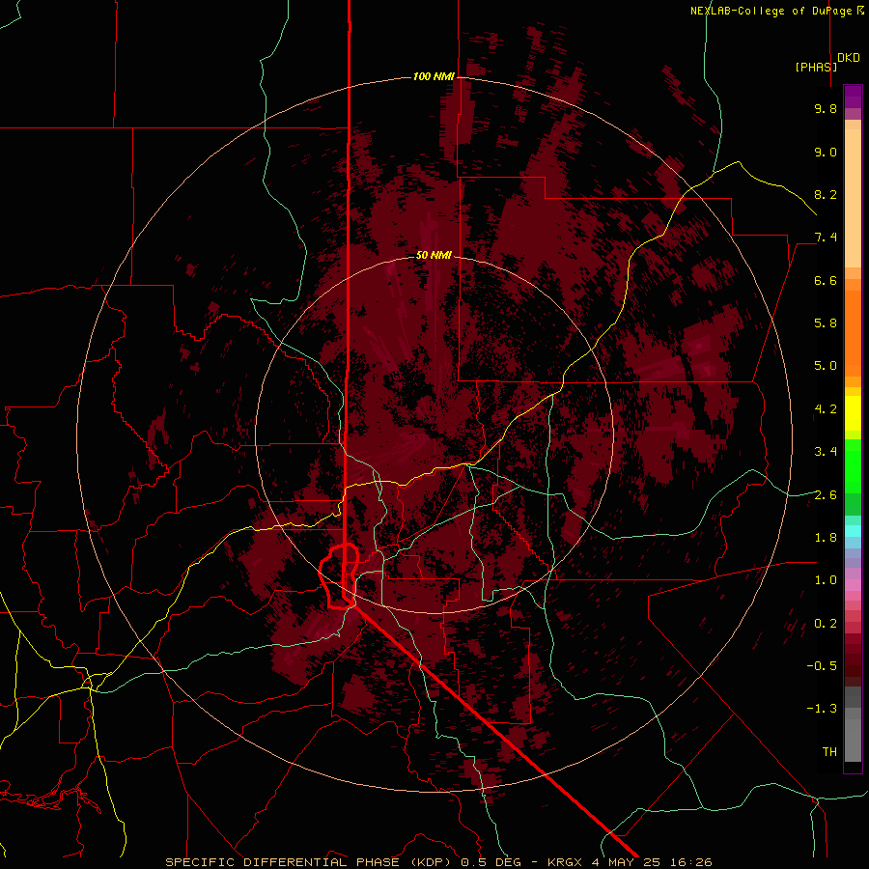
Task: Click the "TH" legend label
Action: (829, 752)
